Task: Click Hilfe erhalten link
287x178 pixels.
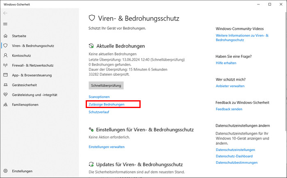Action: tap(226, 63)
